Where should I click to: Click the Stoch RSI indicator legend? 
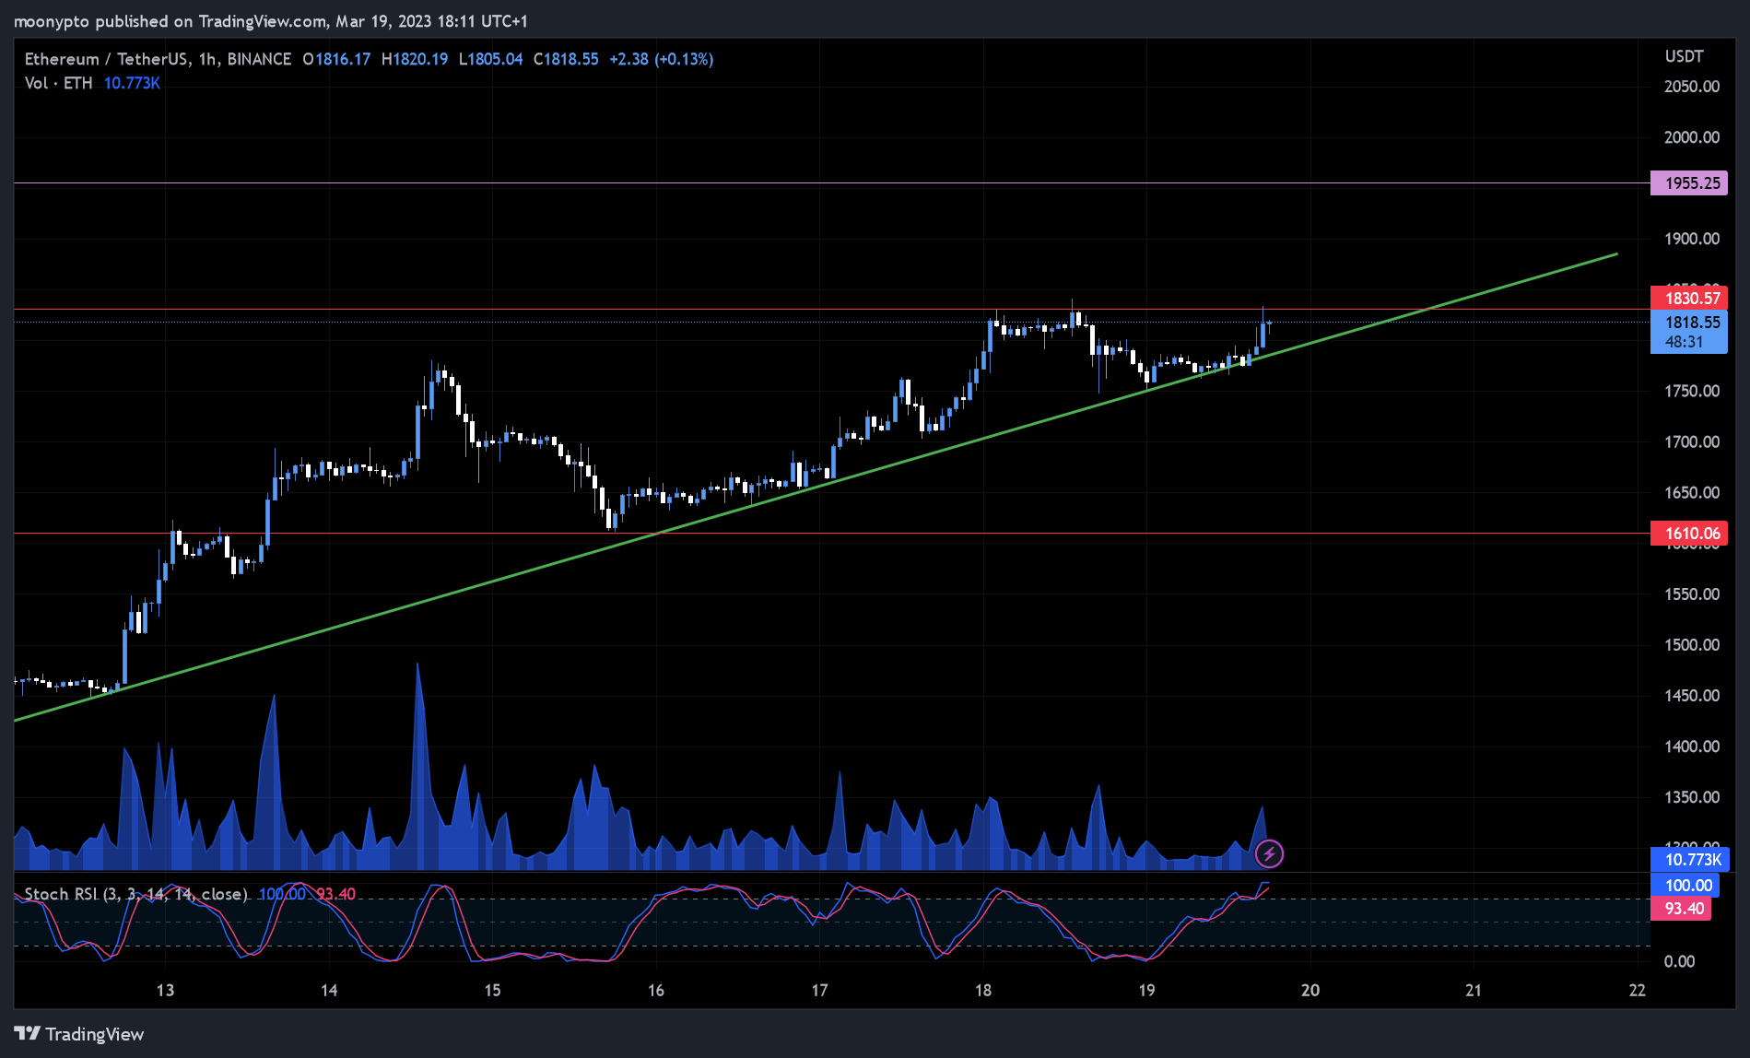click(x=135, y=894)
